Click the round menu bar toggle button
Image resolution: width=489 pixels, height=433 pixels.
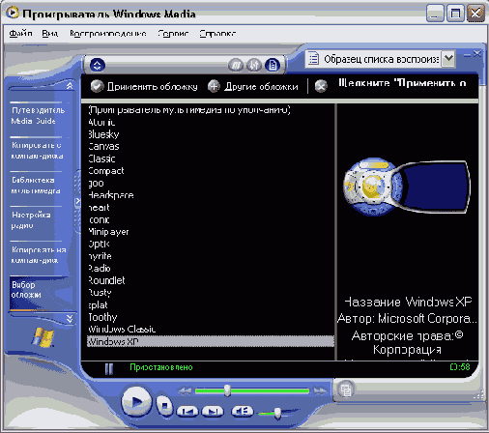[98, 66]
